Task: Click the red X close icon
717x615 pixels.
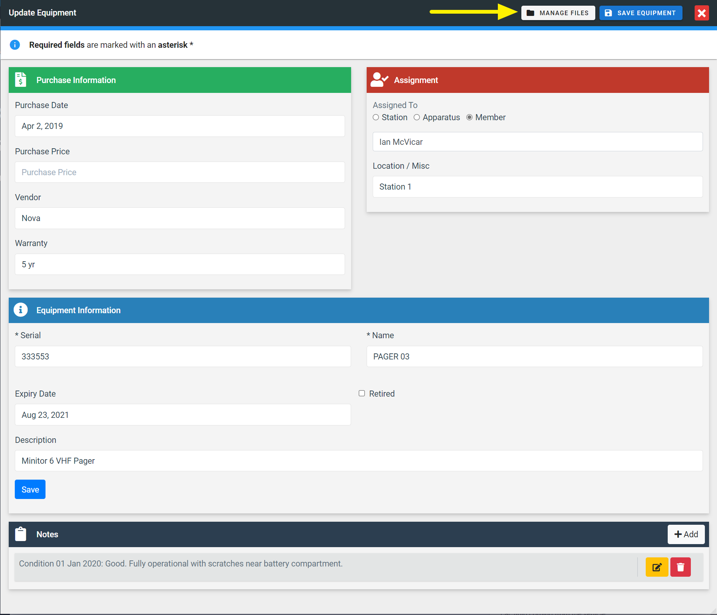Action: [701, 13]
